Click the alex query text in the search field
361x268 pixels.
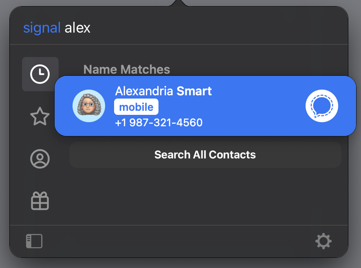click(x=77, y=28)
